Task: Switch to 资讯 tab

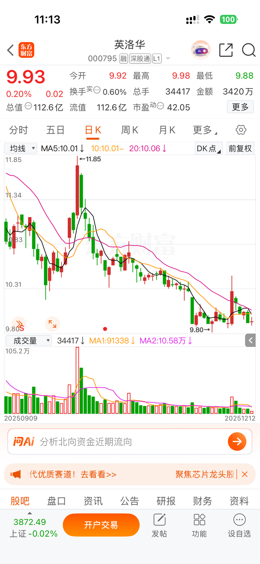Action: (x=93, y=501)
